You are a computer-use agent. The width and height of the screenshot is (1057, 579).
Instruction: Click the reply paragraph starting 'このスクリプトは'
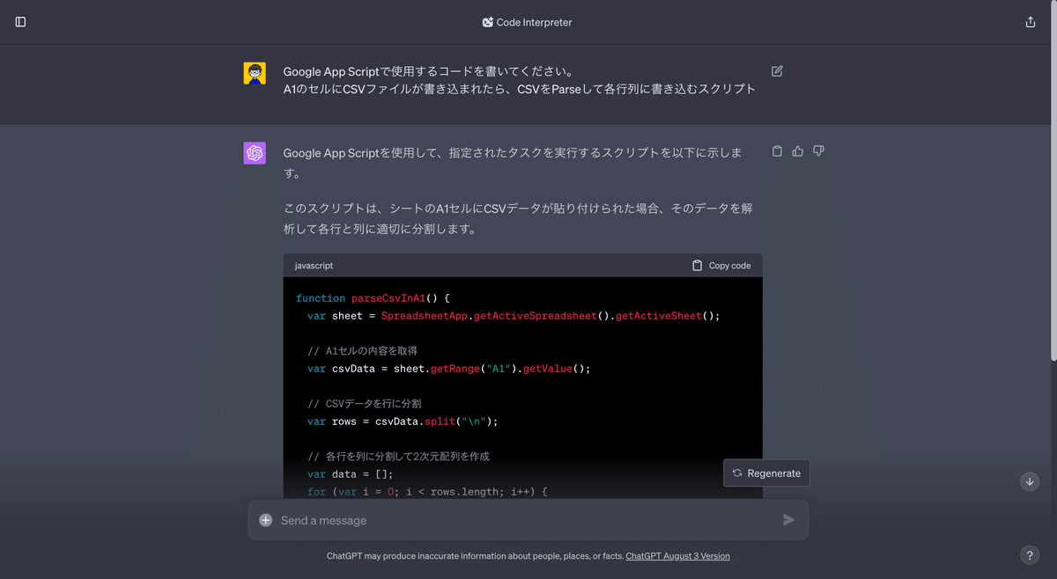518,219
